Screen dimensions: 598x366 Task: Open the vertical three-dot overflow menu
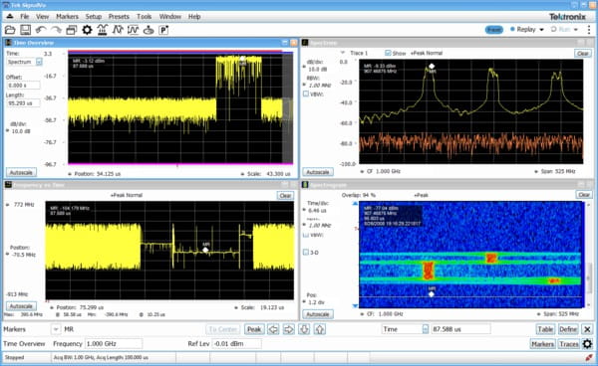(589, 29)
